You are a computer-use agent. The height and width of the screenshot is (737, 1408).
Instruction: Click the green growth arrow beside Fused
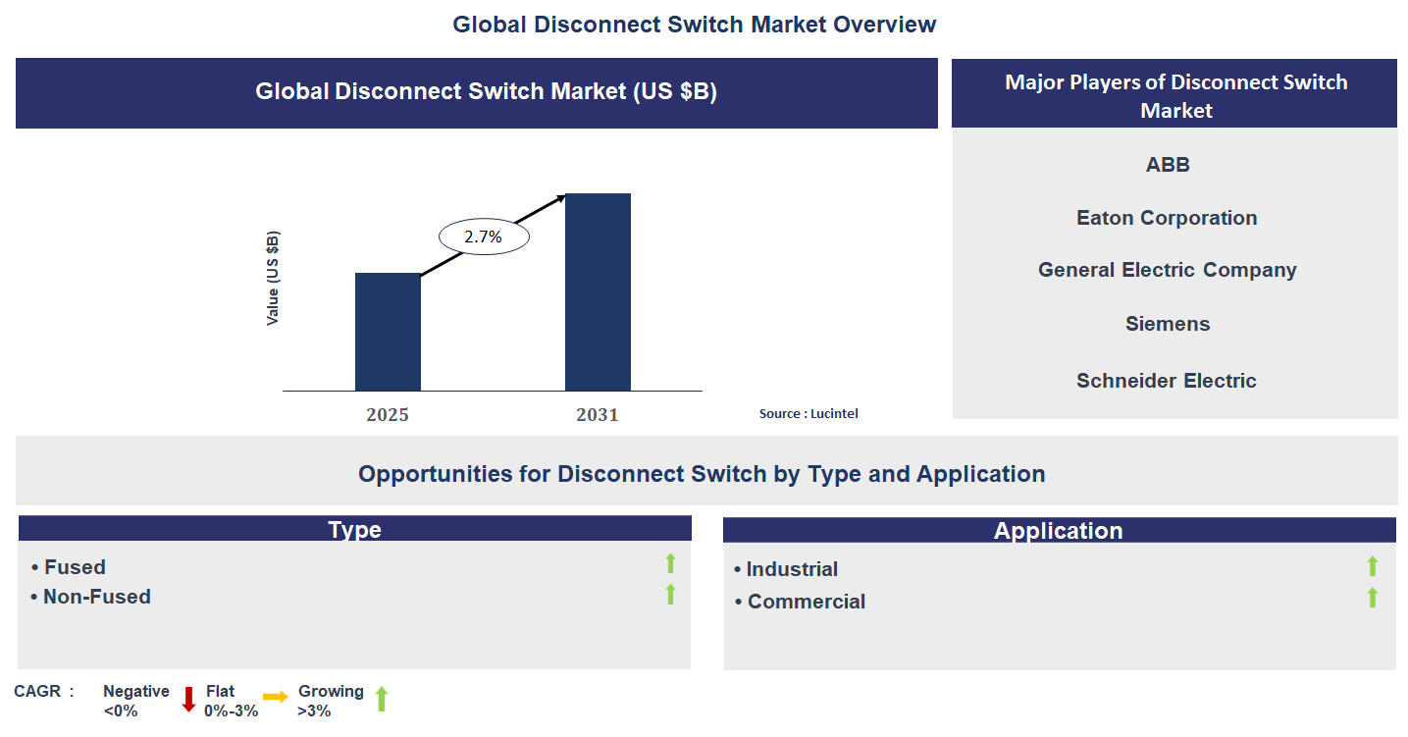[670, 562]
